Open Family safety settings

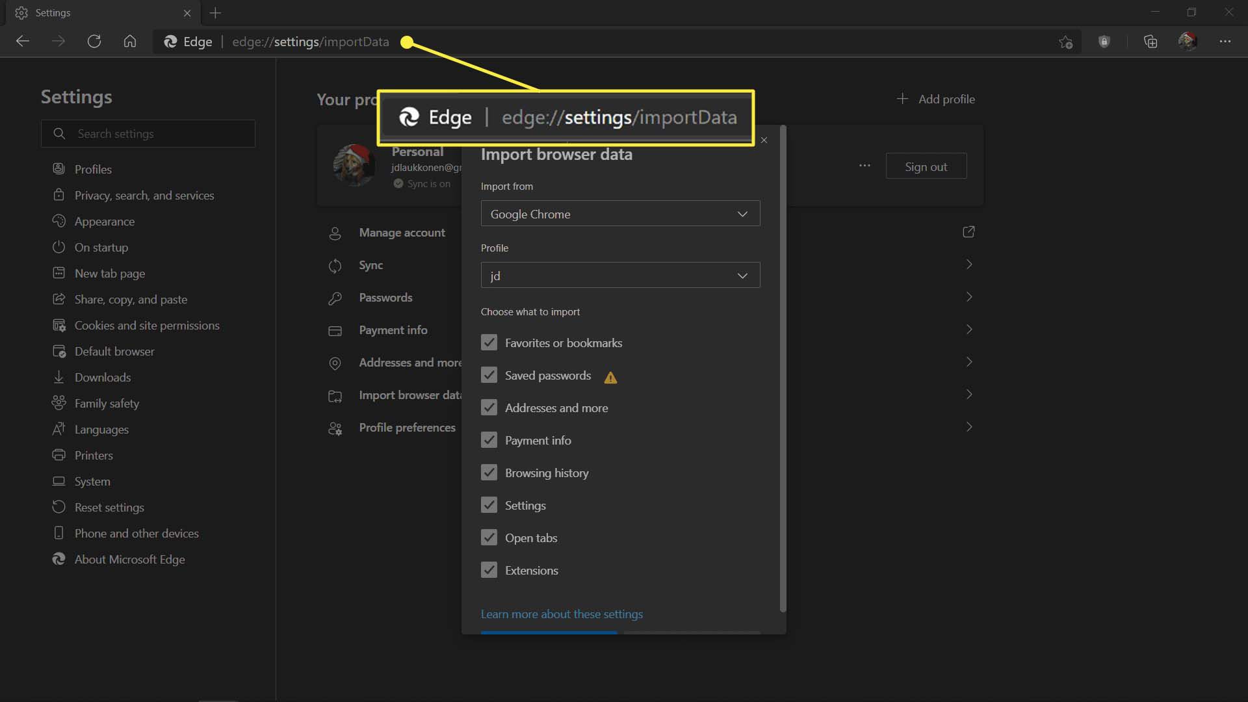(107, 403)
